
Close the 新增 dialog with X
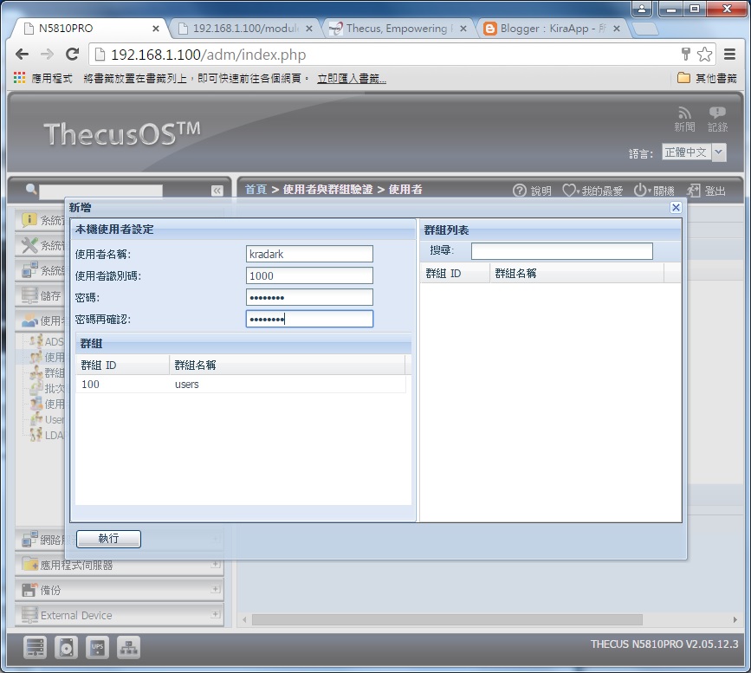point(676,207)
